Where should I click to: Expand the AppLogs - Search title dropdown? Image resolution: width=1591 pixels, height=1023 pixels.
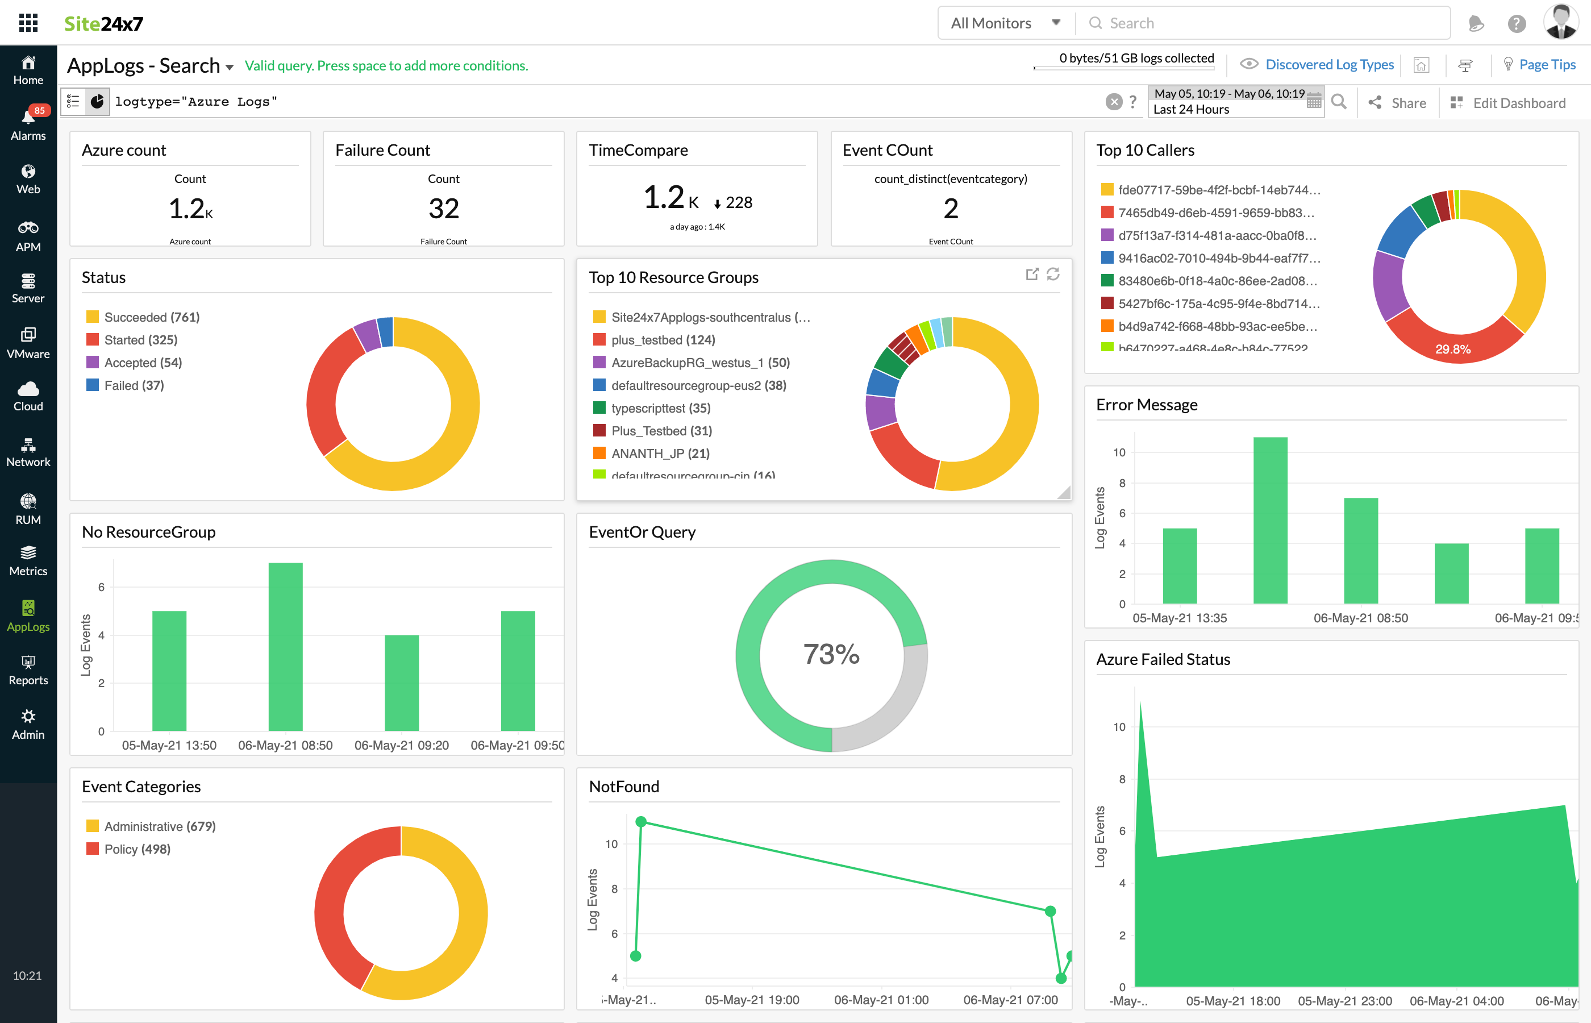pos(230,66)
